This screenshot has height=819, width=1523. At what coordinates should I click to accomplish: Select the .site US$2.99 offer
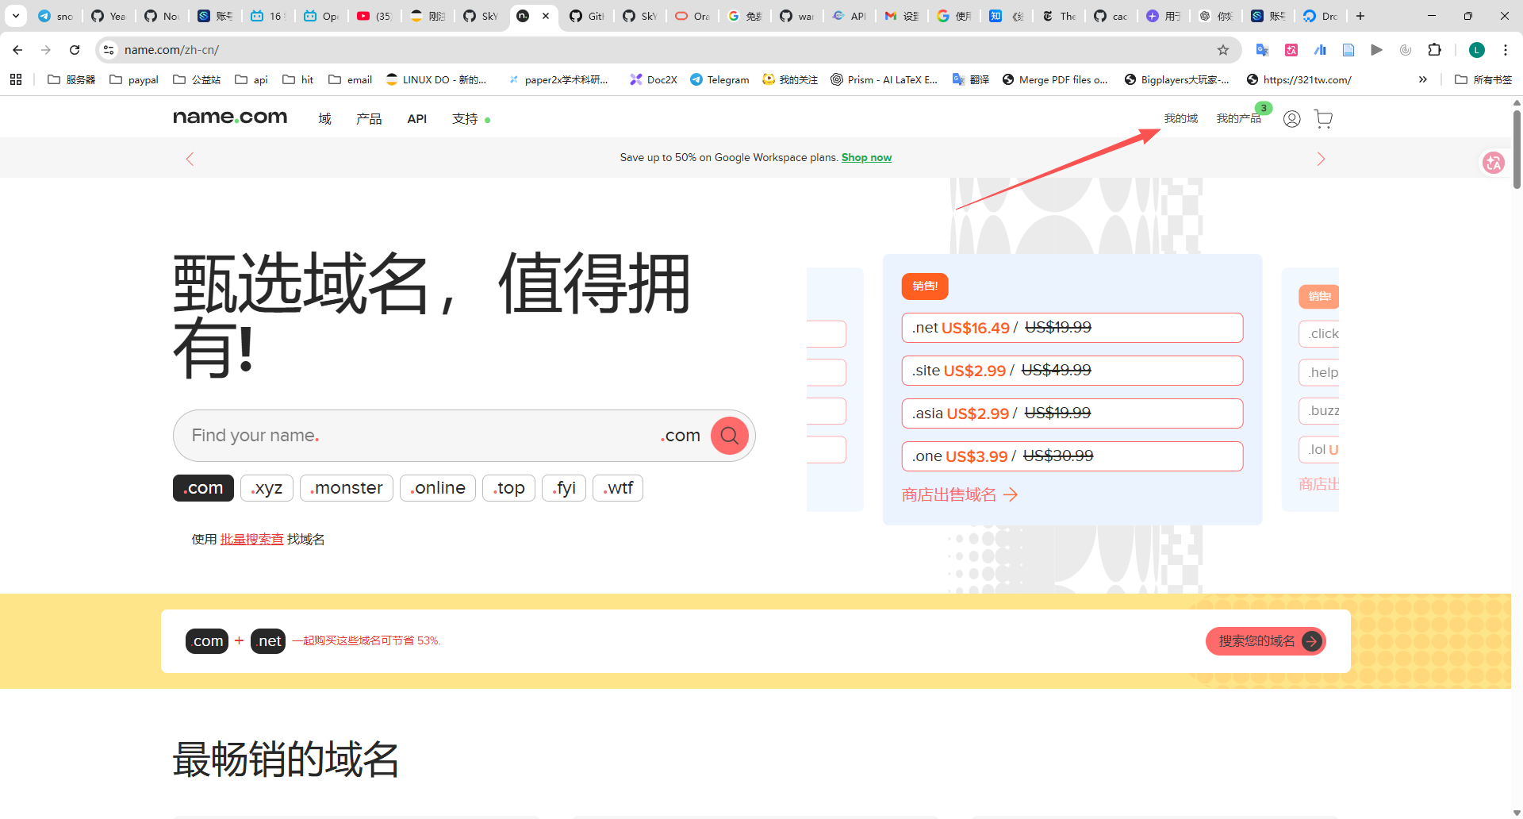pos(1072,371)
